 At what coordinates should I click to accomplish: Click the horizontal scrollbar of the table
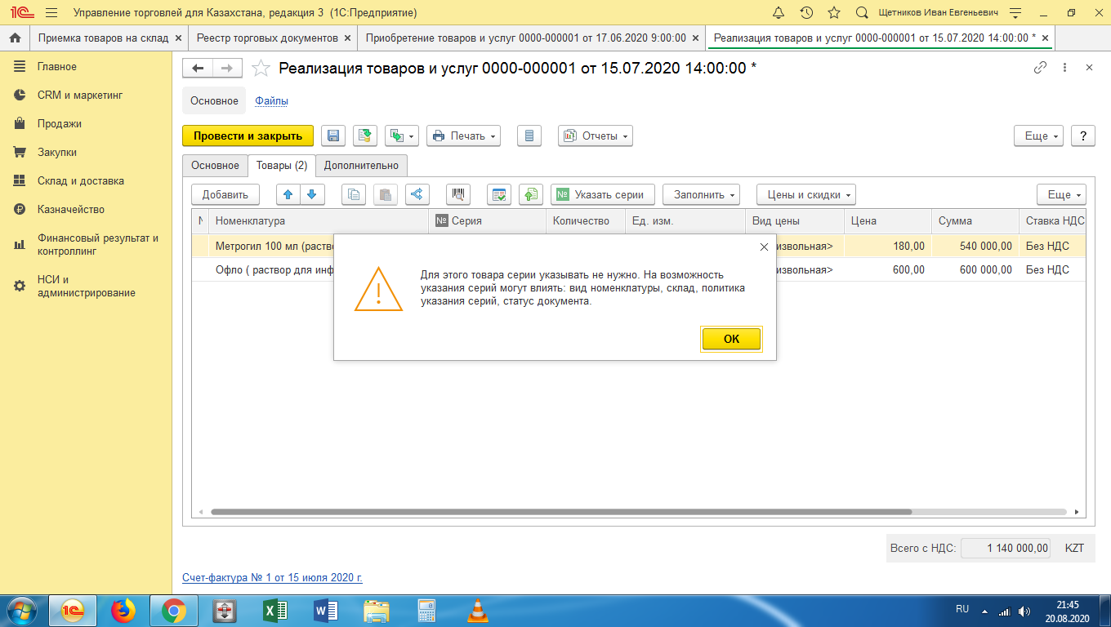(x=560, y=512)
